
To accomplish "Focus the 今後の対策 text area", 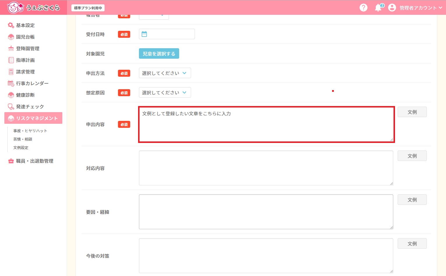I will click(x=266, y=256).
